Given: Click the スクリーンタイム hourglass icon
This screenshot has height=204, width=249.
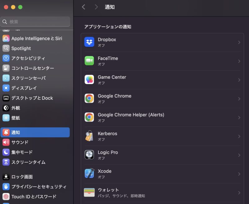Looking at the screenshot, I should (x=6, y=162).
